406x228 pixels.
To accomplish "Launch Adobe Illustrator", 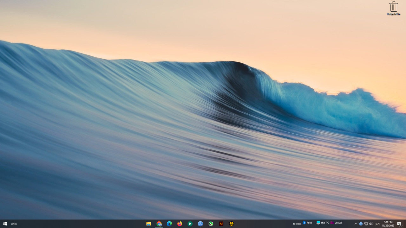I will 221,224.
